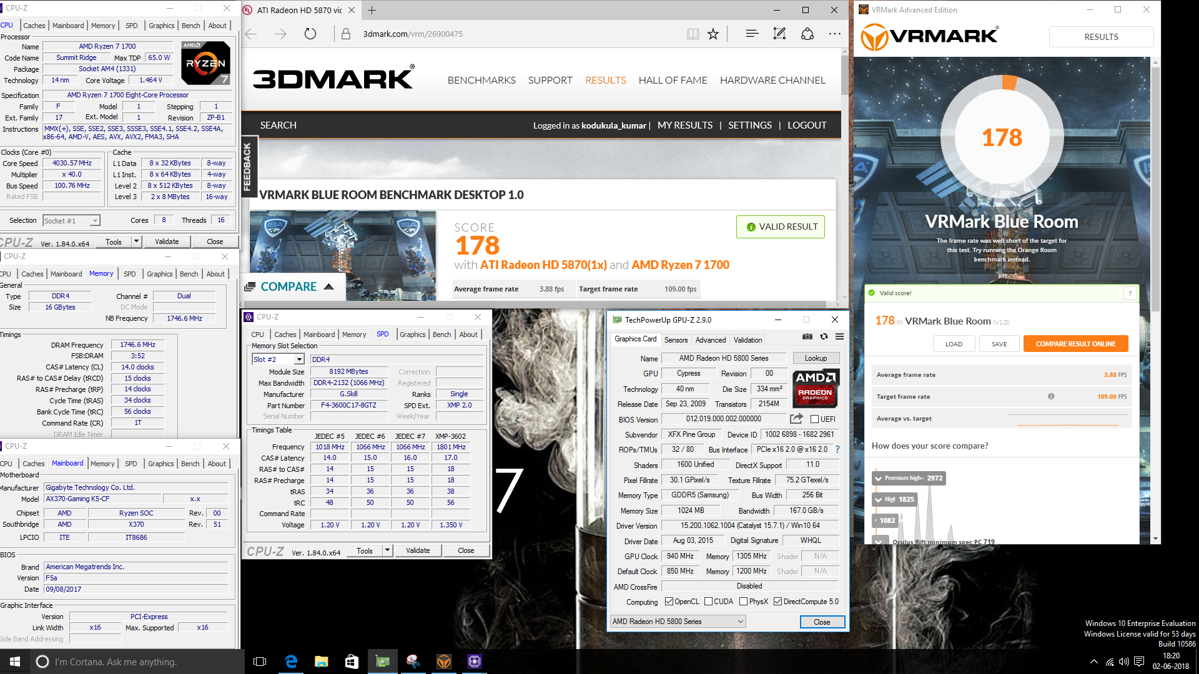Click the BIOS export share icon in GPU-Z
The height and width of the screenshot is (674, 1199).
tap(796, 419)
